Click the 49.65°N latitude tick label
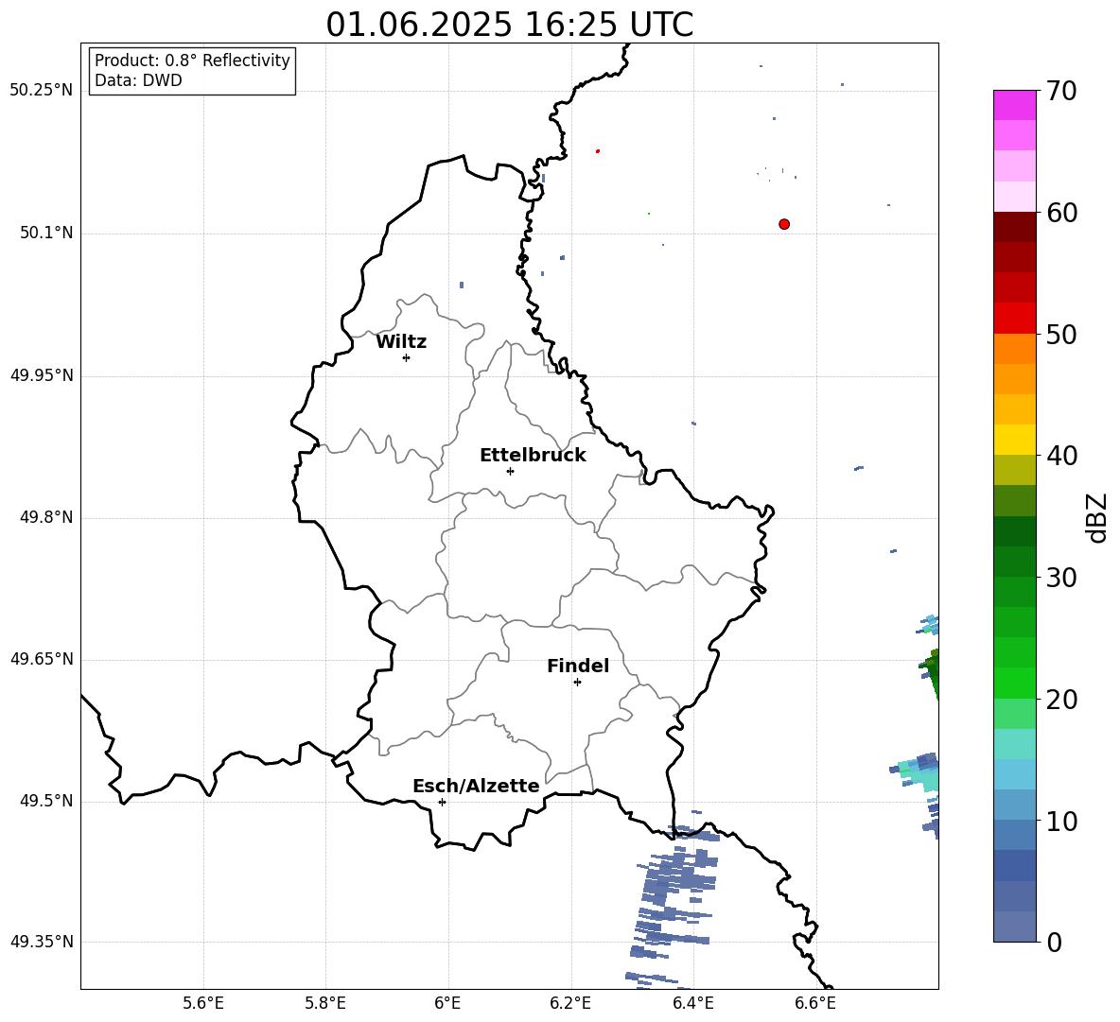This screenshot has height=1022, width=1120. 42,659
